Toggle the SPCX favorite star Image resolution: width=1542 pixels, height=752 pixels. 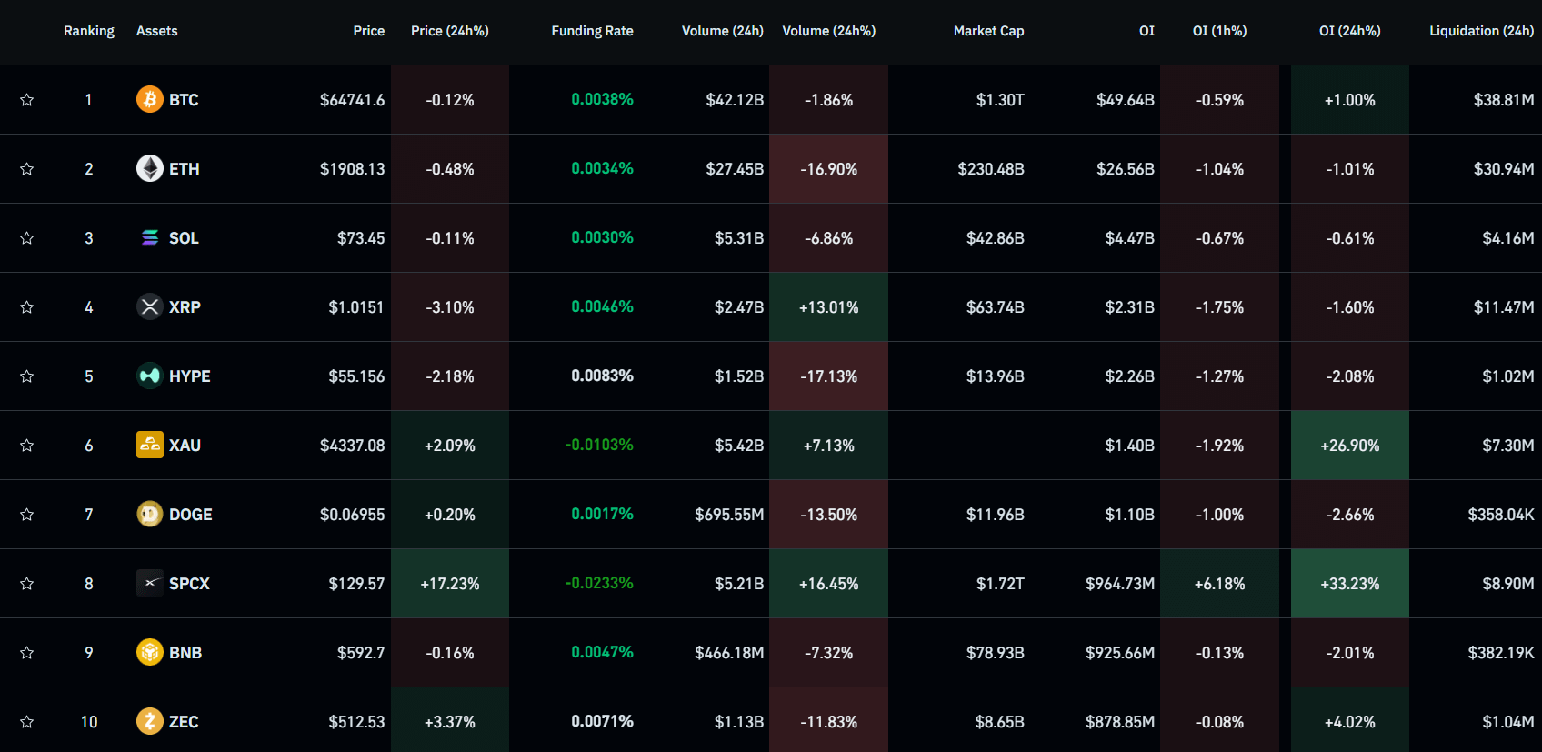point(27,584)
